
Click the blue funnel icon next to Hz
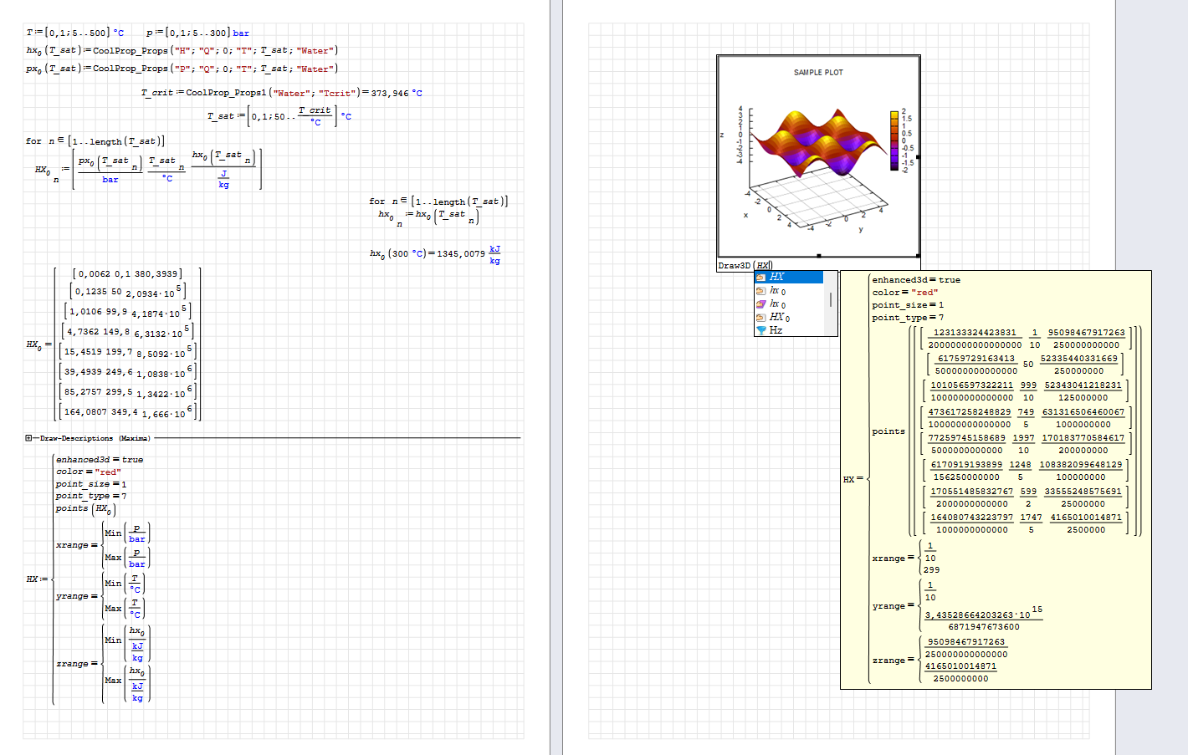[x=760, y=330]
